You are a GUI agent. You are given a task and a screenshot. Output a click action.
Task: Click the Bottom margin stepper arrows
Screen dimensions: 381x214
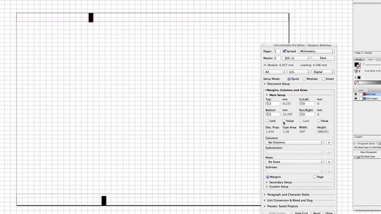click(x=267, y=114)
